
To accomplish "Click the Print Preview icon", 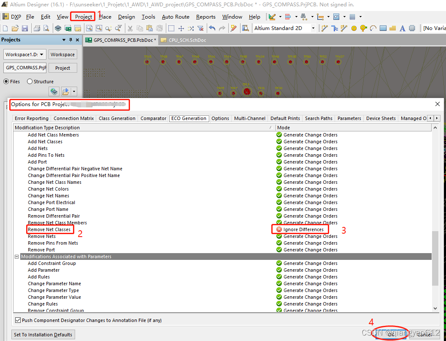I will click(46, 28).
